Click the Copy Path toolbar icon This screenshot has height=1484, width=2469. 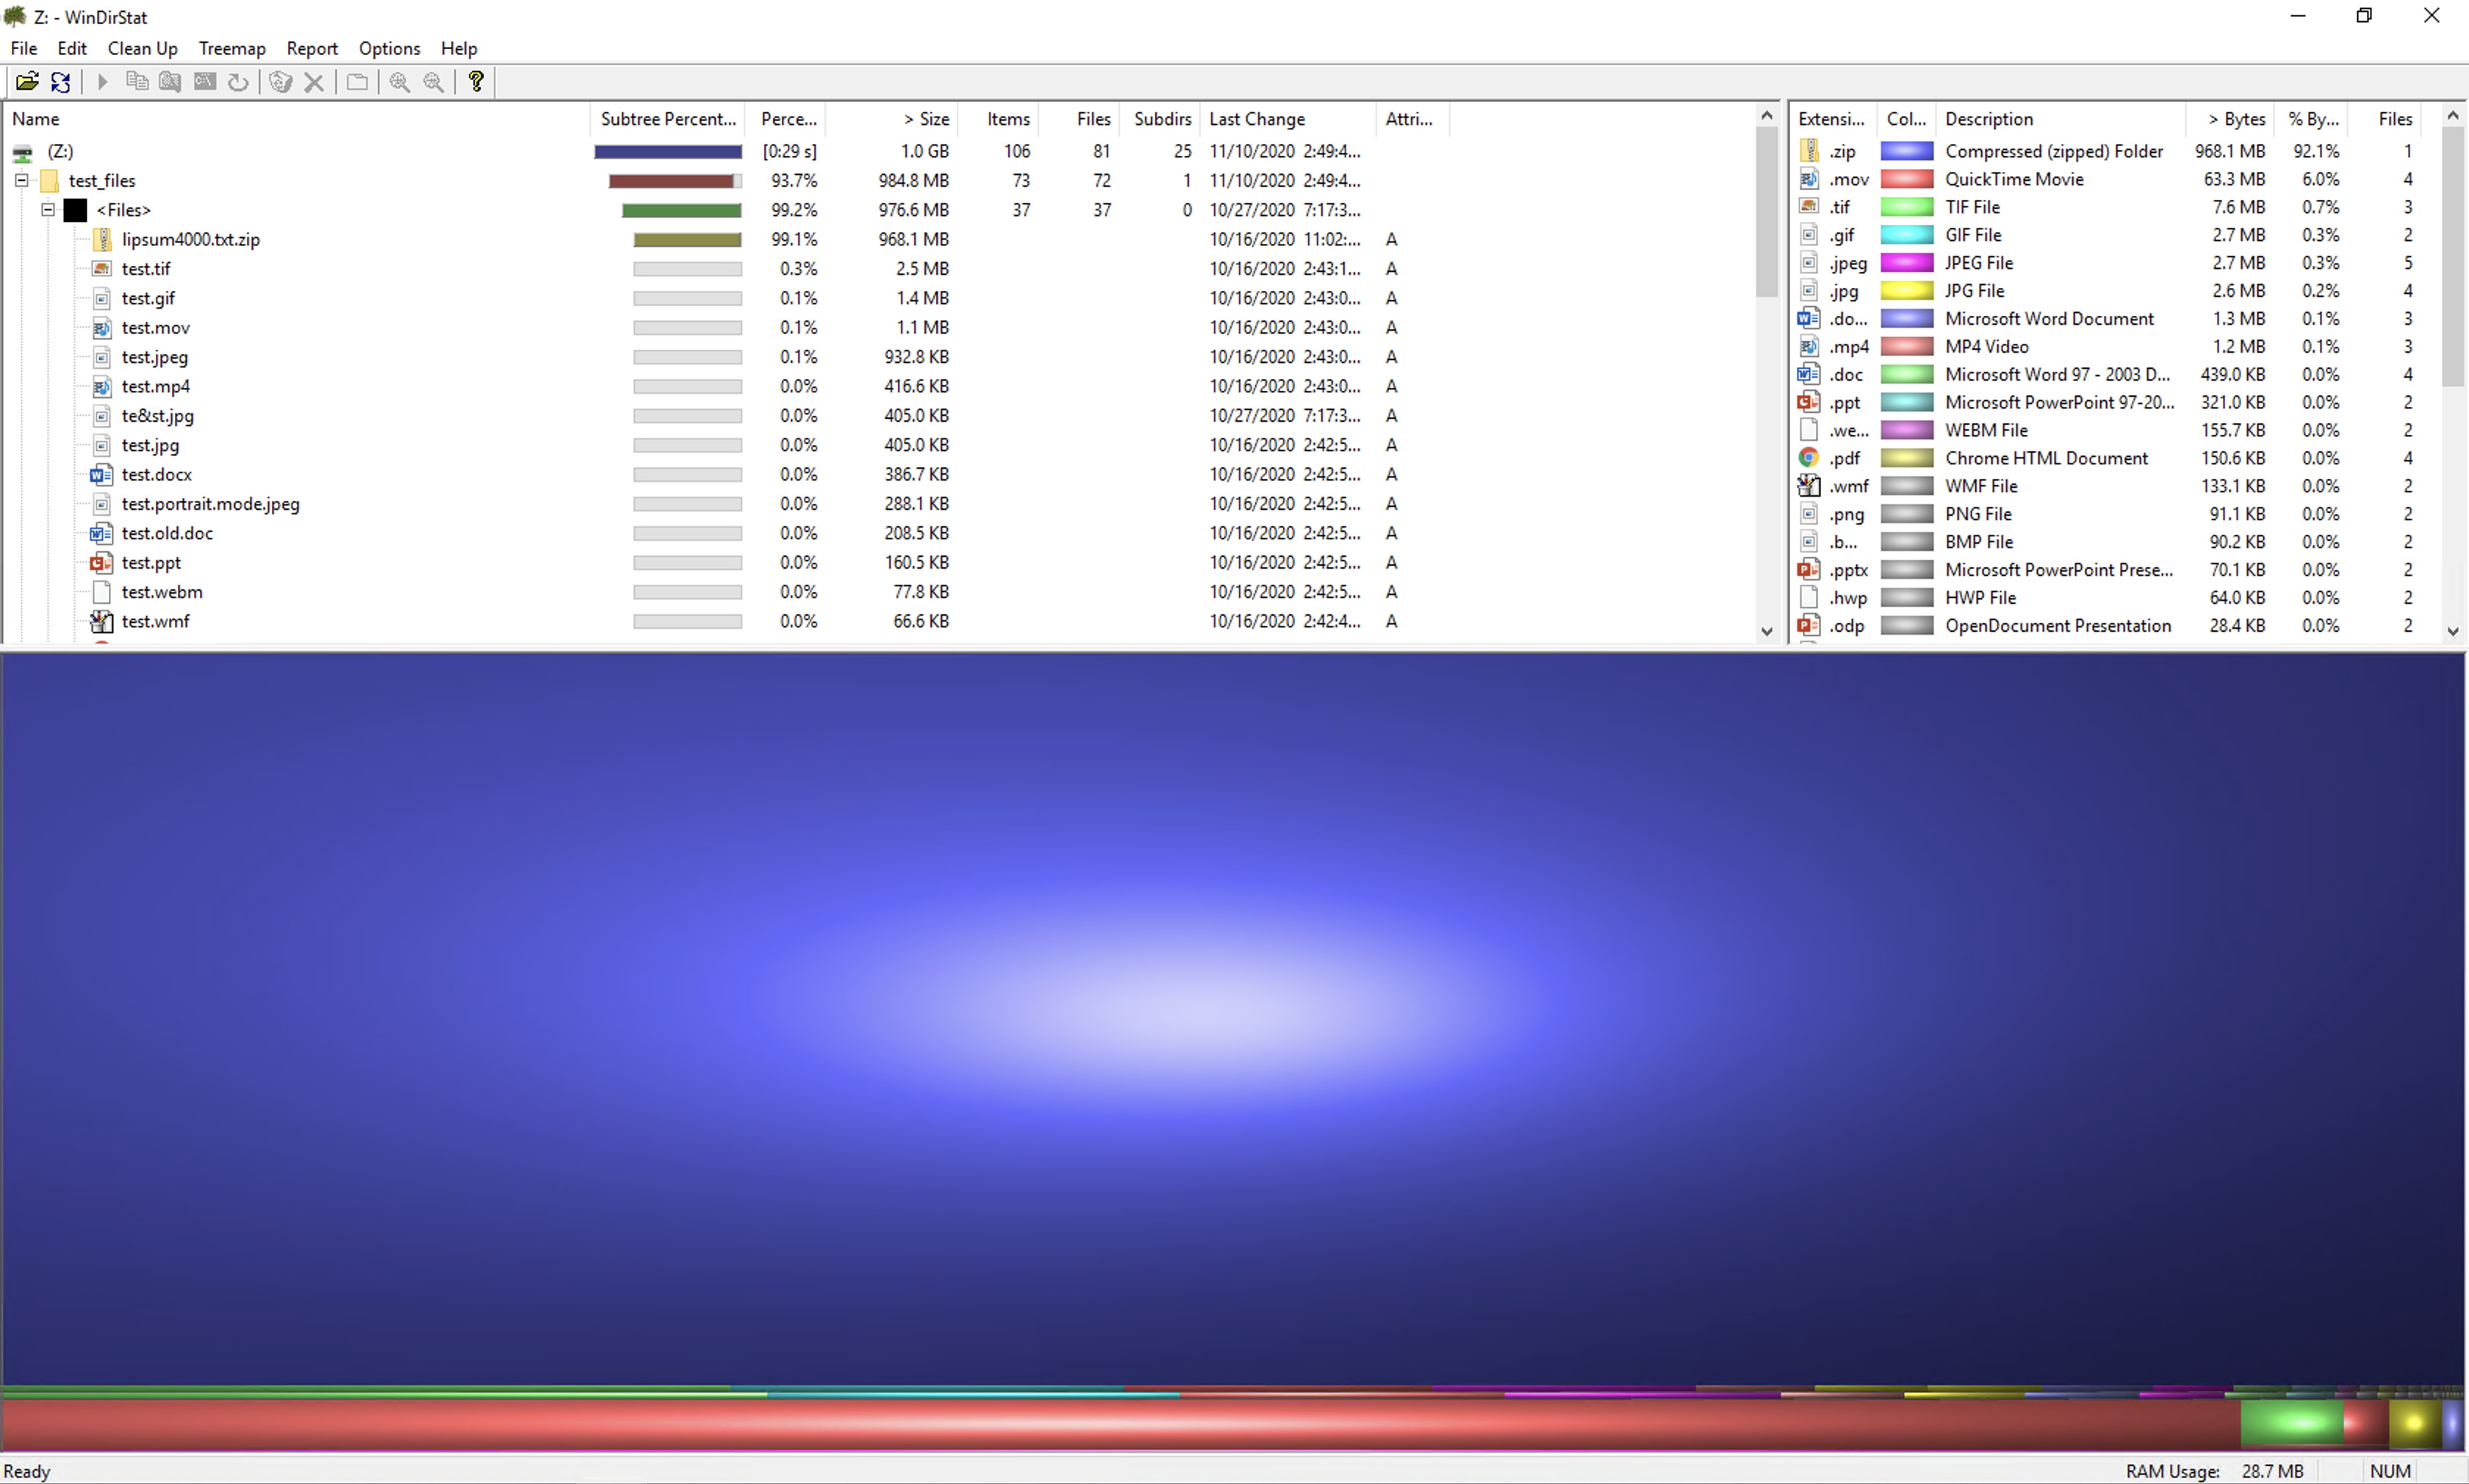(137, 82)
